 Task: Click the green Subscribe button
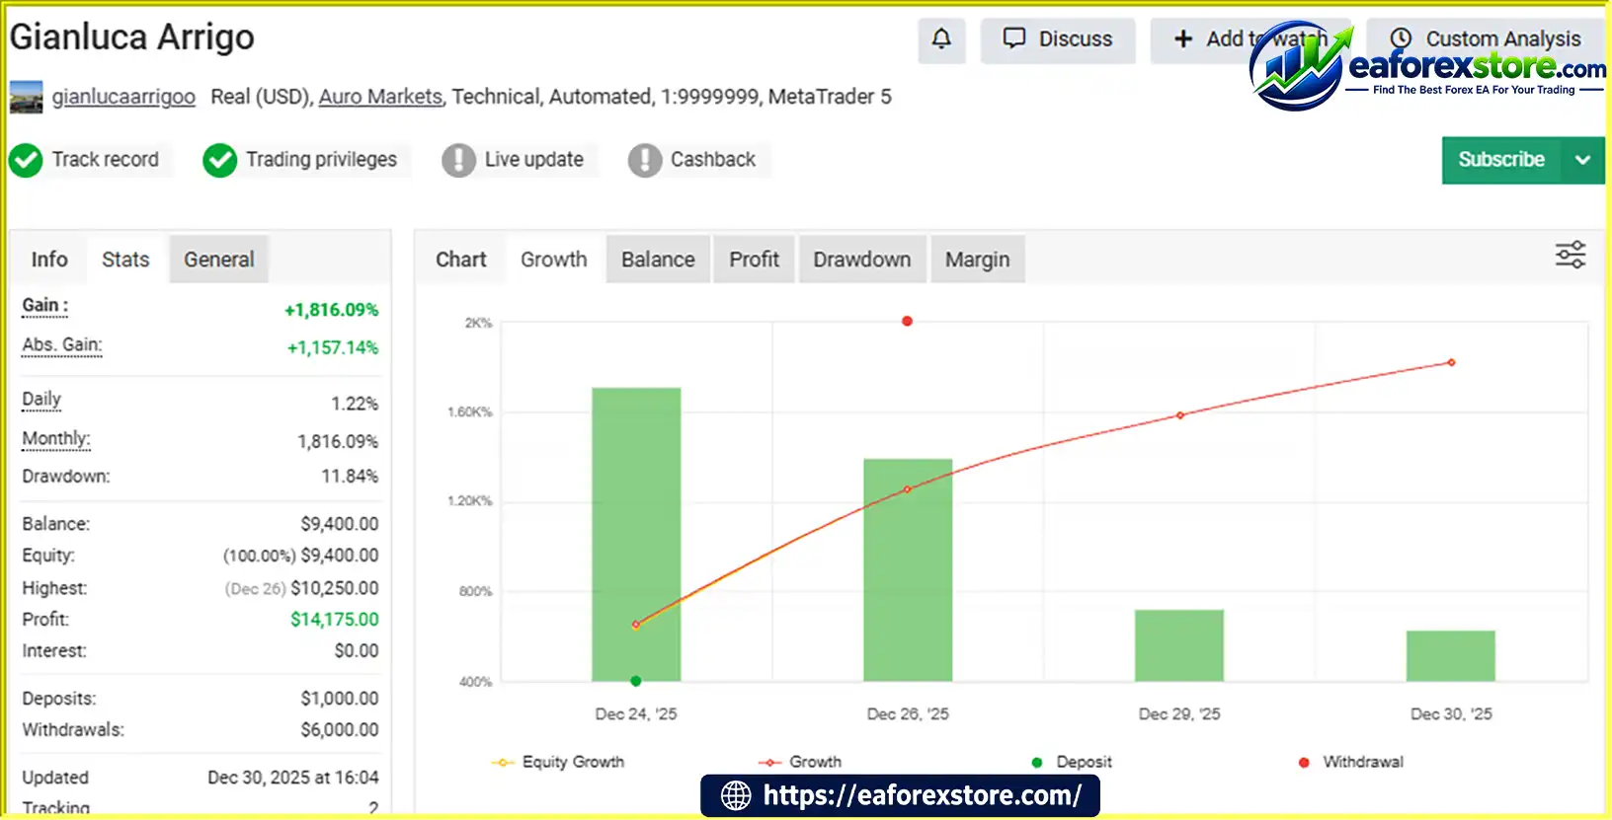1501,160
